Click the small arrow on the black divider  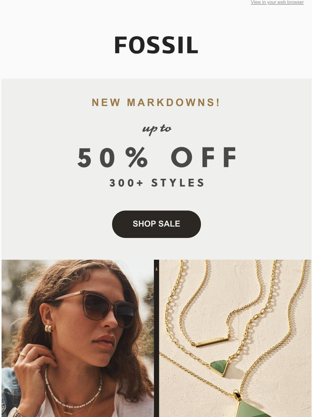tap(157, 269)
